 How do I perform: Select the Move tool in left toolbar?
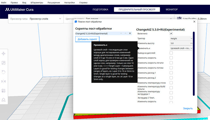(x=3, y=54)
